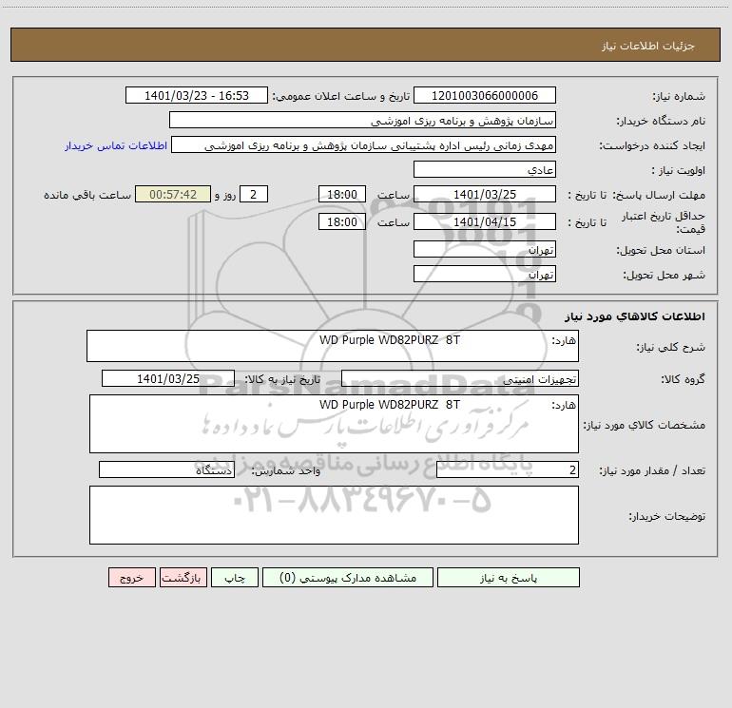
Task: Click the ساعت باقی مانده label
Action: 87,195
